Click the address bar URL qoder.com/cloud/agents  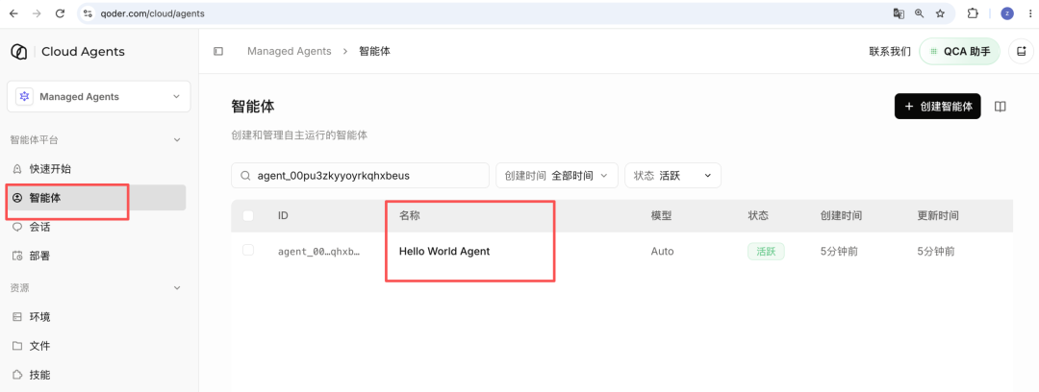point(152,13)
